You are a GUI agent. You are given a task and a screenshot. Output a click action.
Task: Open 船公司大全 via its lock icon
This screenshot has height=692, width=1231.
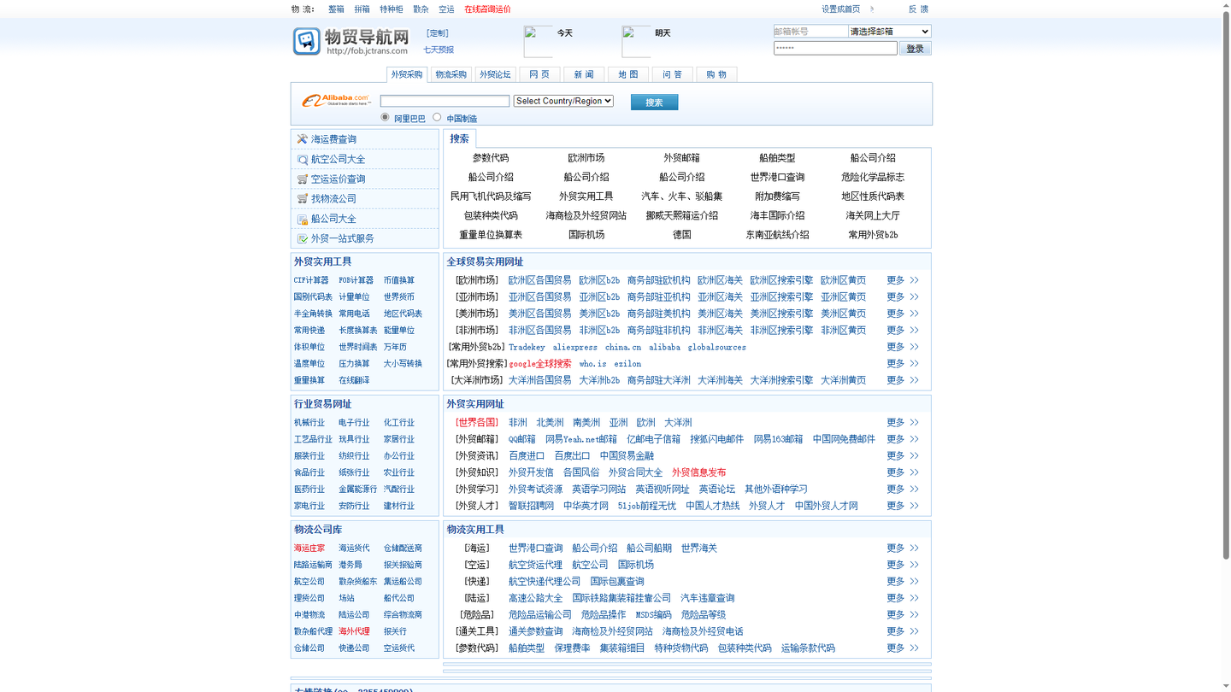click(302, 219)
